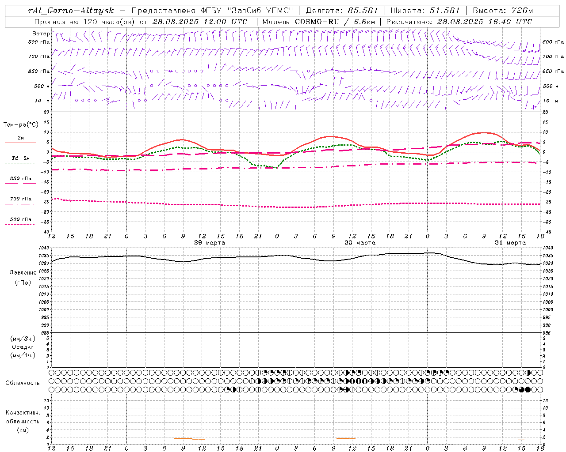The image size is (566, 452).
Task: Click the Ветер wind section label
Action: [x=41, y=34]
